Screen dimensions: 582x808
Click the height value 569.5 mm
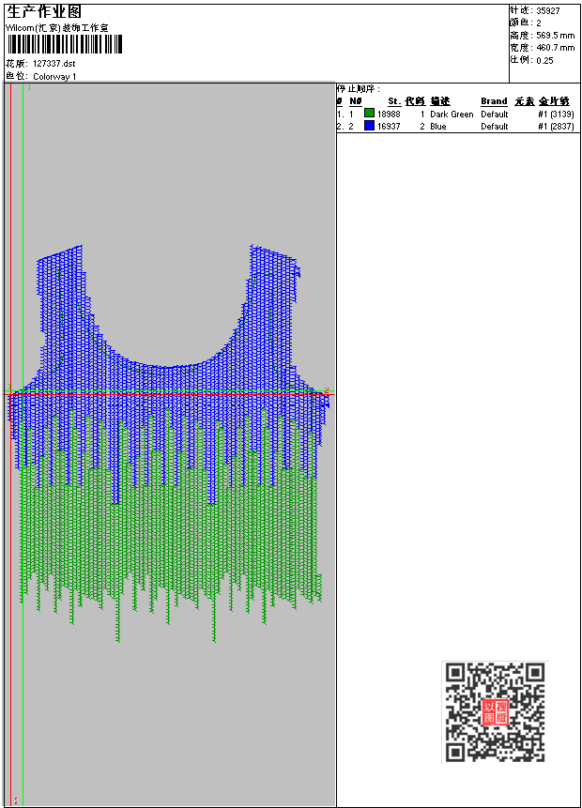(x=555, y=35)
